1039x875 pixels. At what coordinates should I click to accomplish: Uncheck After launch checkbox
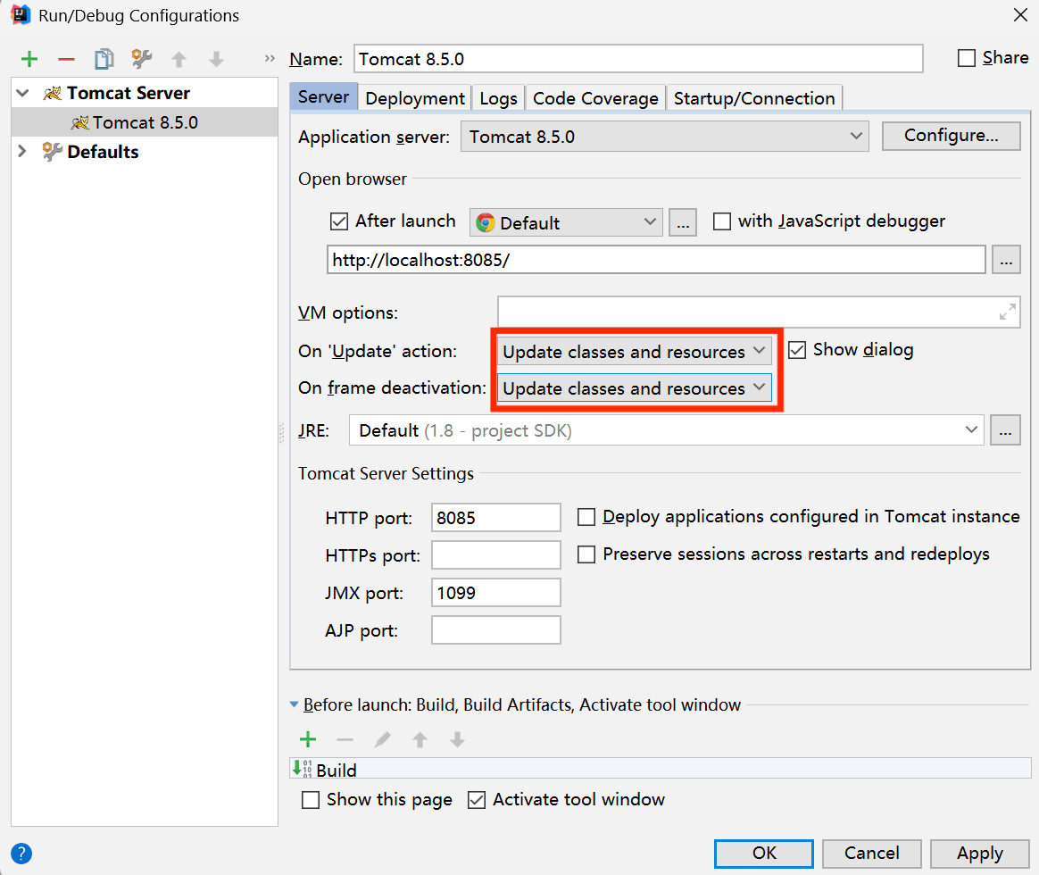pos(338,221)
